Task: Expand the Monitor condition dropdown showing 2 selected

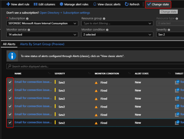Action: coord(117,35)
